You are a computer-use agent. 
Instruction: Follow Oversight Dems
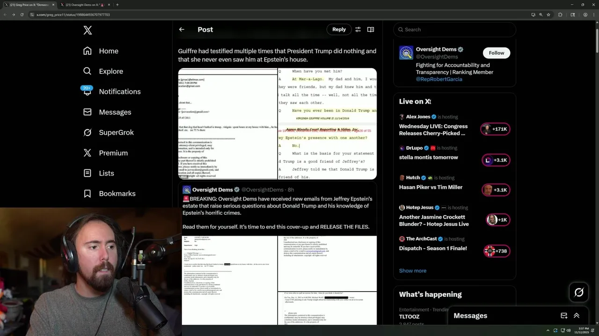tap(497, 53)
